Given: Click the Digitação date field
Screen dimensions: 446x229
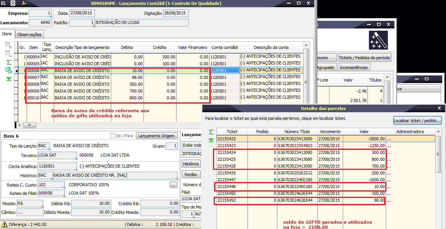Looking at the screenshot, I should [176, 13].
